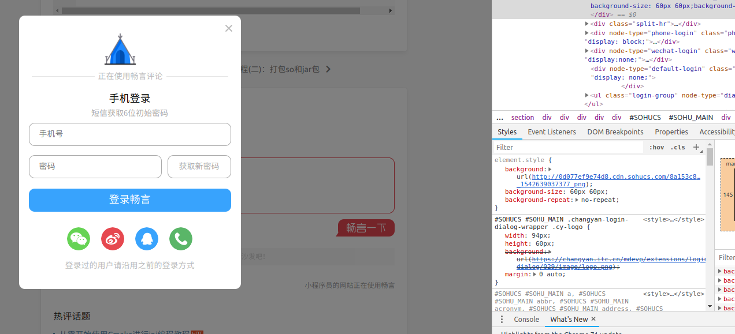The height and width of the screenshot is (334, 735).
Task: Switch to the Styles tab
Action: (x=507, y=132)
